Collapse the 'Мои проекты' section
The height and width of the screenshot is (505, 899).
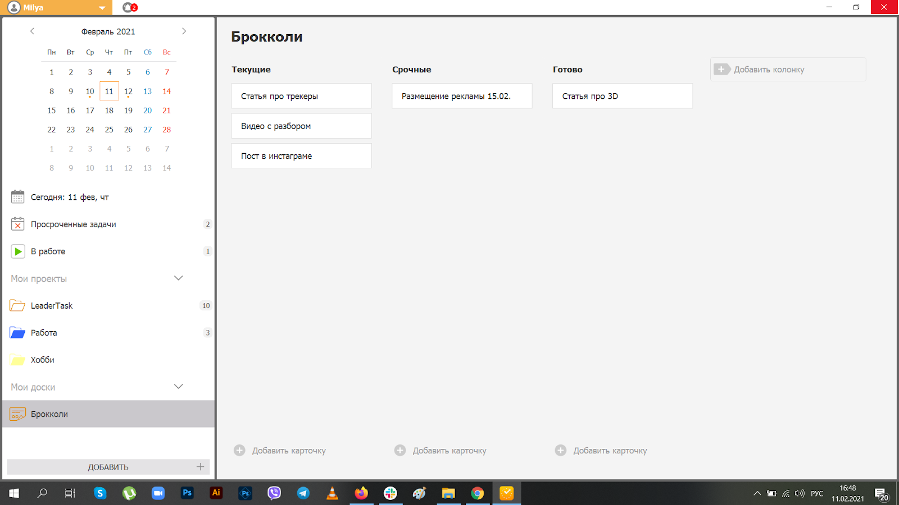coord(179,278)
